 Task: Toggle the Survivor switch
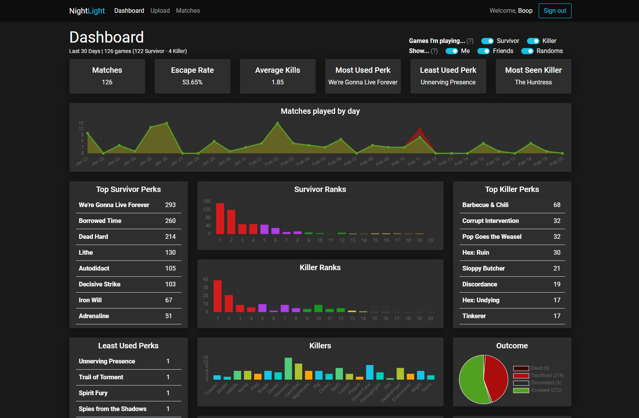487,41
